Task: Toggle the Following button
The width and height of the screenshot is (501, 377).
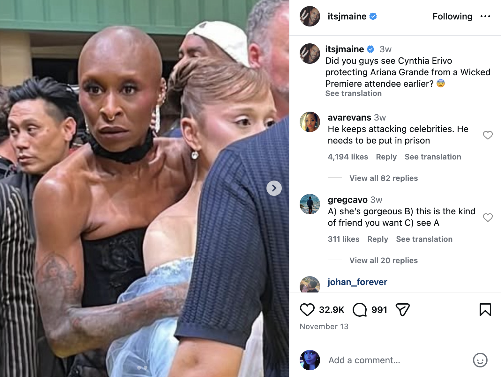Action: 452,16
